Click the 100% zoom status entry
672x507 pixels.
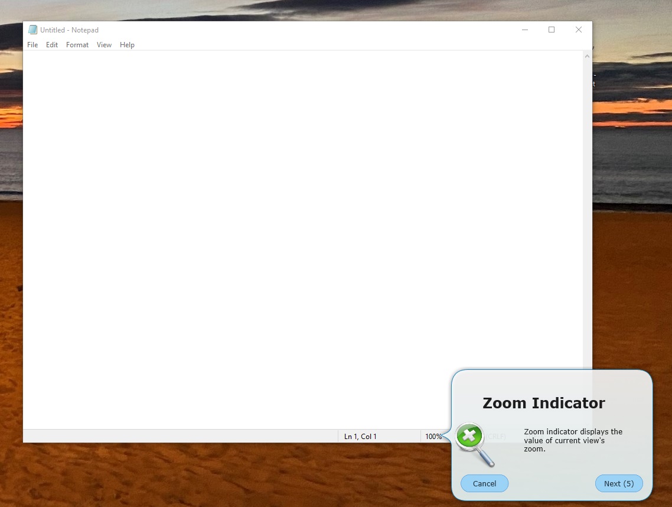tap(433, 436)
